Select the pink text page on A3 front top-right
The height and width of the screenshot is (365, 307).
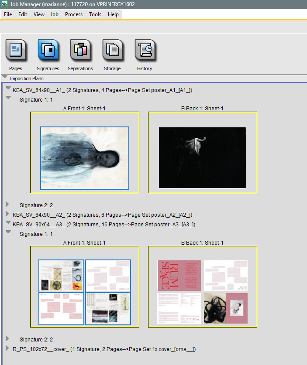[108, 276]
